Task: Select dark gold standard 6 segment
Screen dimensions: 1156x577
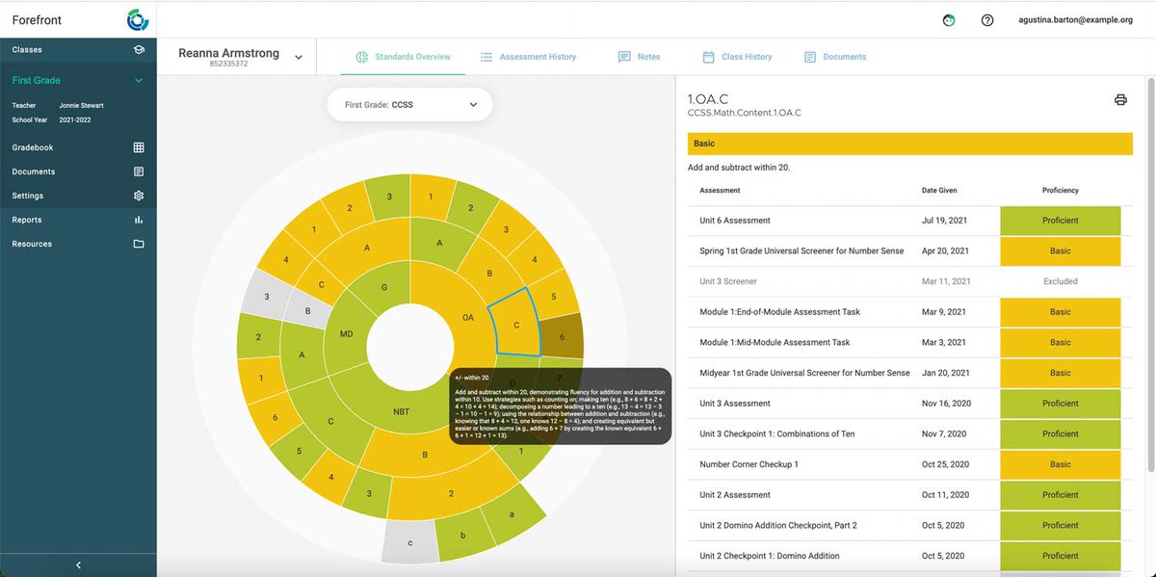Action: point(563,336)
